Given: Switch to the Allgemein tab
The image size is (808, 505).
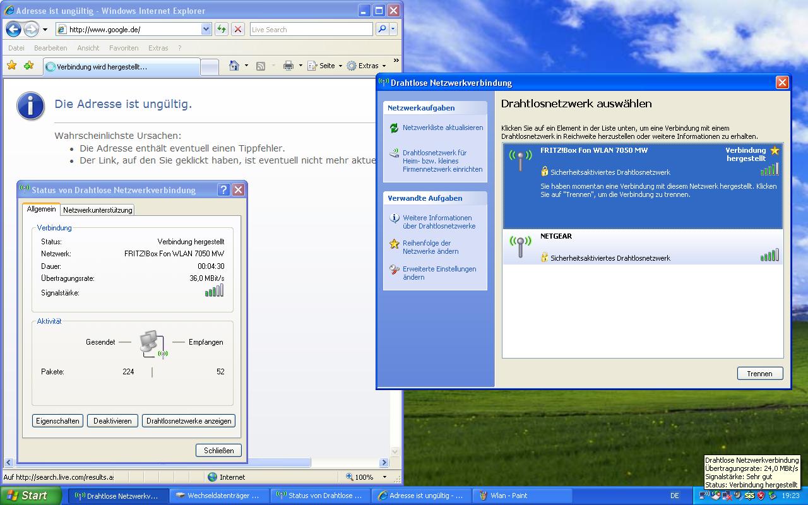Looking at the screenshot, I should pyautogui.click(x=42, y=209).
